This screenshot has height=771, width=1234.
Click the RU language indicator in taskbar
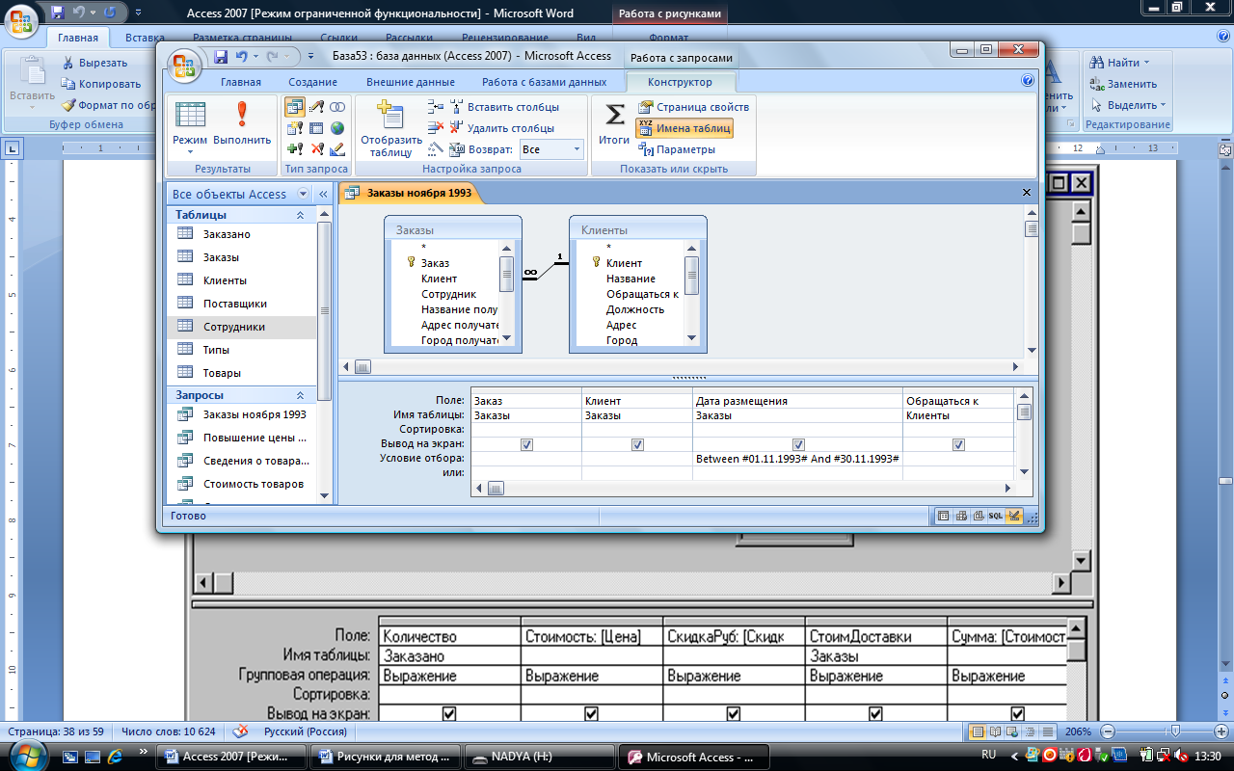coord(988,755)
